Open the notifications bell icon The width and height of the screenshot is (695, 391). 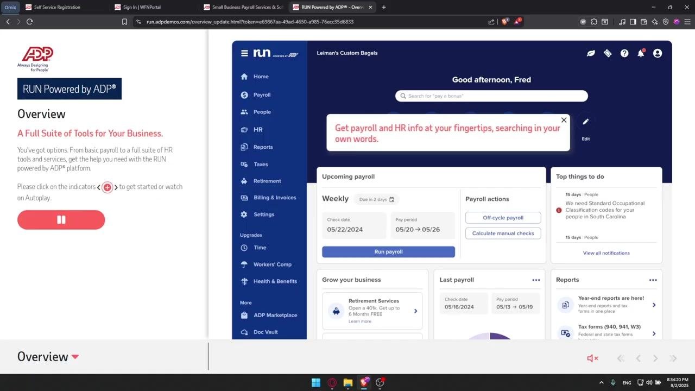(x=641, y=53)
